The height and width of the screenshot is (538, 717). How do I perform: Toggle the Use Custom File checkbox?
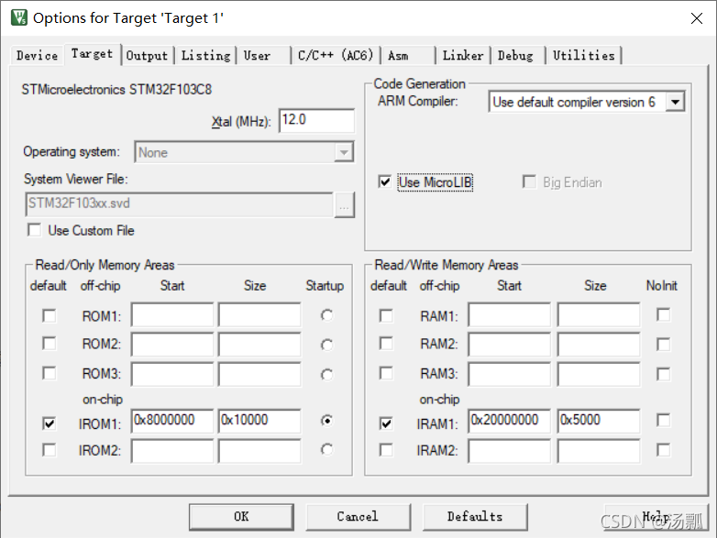[35, 230]
